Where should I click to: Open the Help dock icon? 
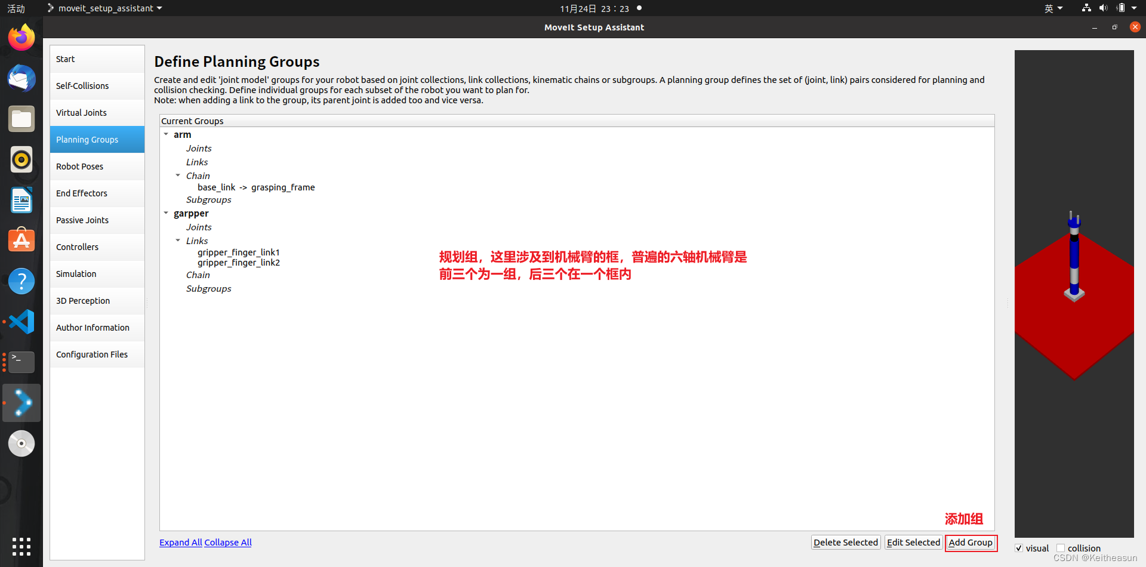click(x=21, y=281)
